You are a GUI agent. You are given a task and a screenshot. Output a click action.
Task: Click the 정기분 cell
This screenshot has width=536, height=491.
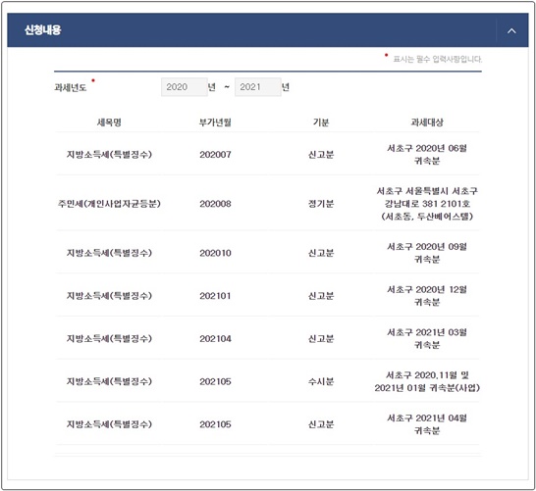coord(321,204)
